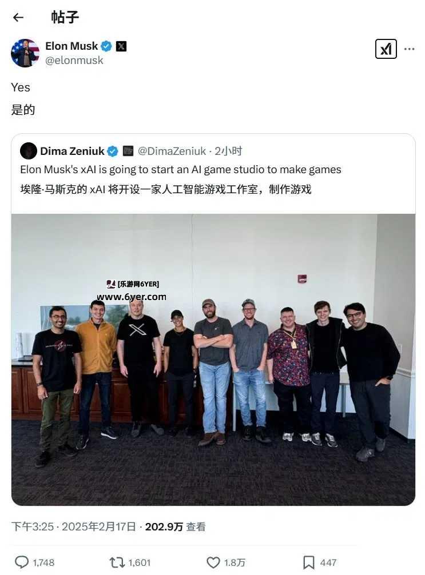Repost using the retweet icon
The image size is (425, 575).
(x=117, y=562)
